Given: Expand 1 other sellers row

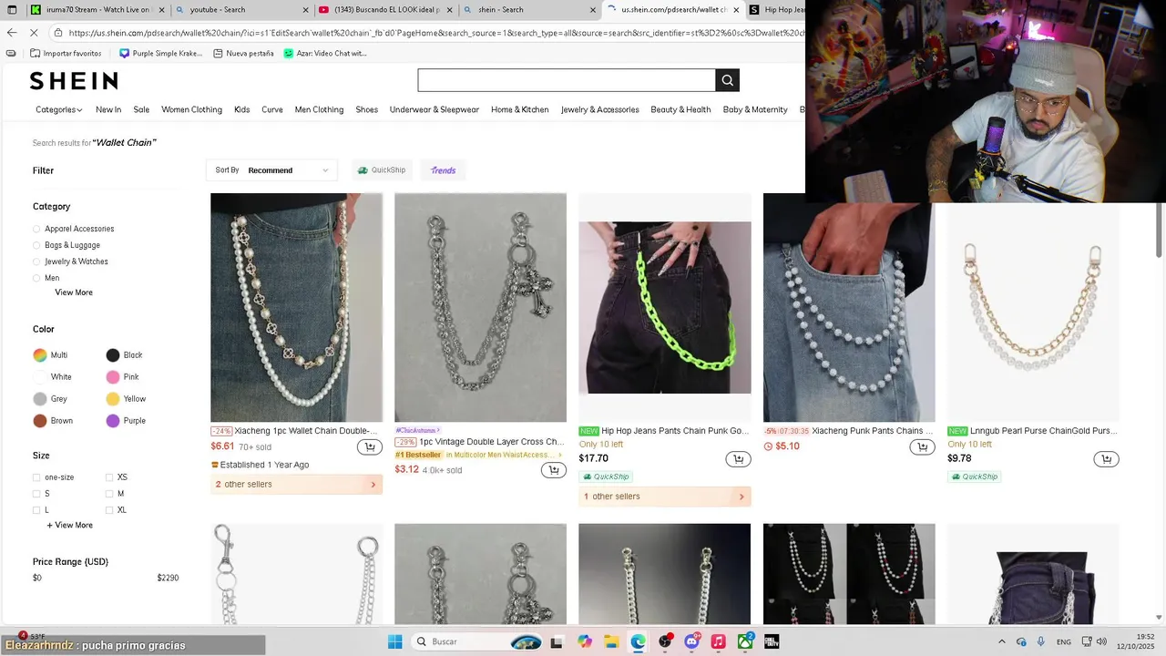Looking at the screenshot, I should [x=665, y=497].
